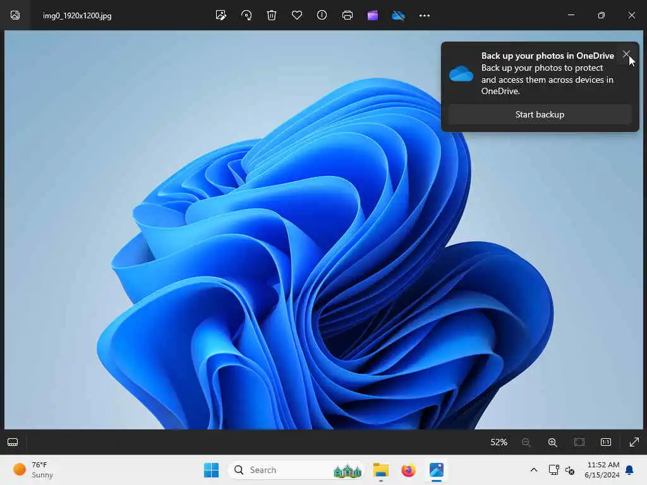Click the Fit to window icon
The width and height of the screenshot is (647, 485).
(x=579, y=442)
